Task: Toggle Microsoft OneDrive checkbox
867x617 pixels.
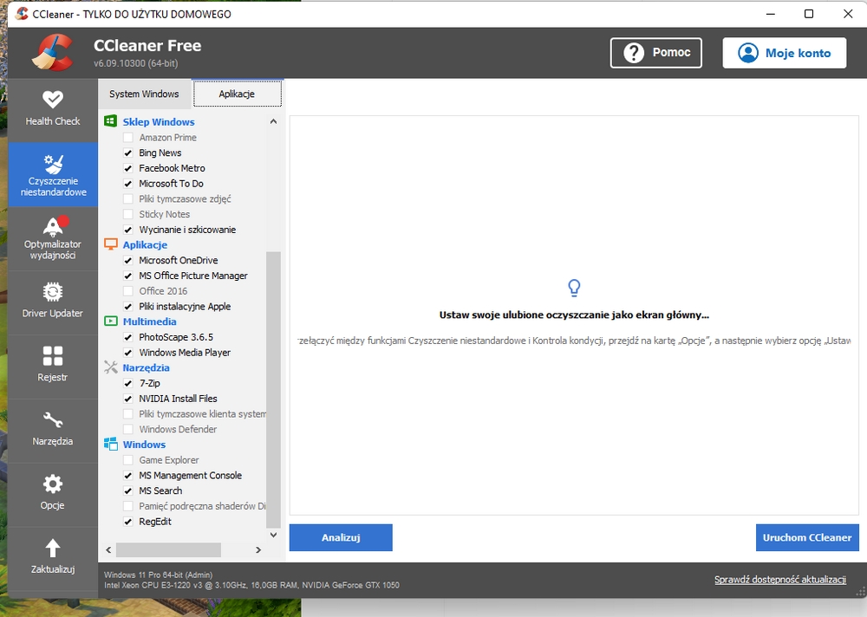Action: pyautogui.click(x=128, y=260)
